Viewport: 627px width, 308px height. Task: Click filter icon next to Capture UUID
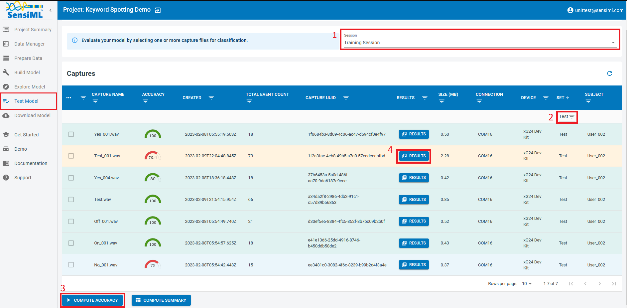coord(346,98)
